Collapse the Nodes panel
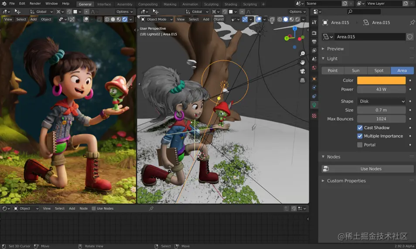416x249 pixels. click(334, 157)
